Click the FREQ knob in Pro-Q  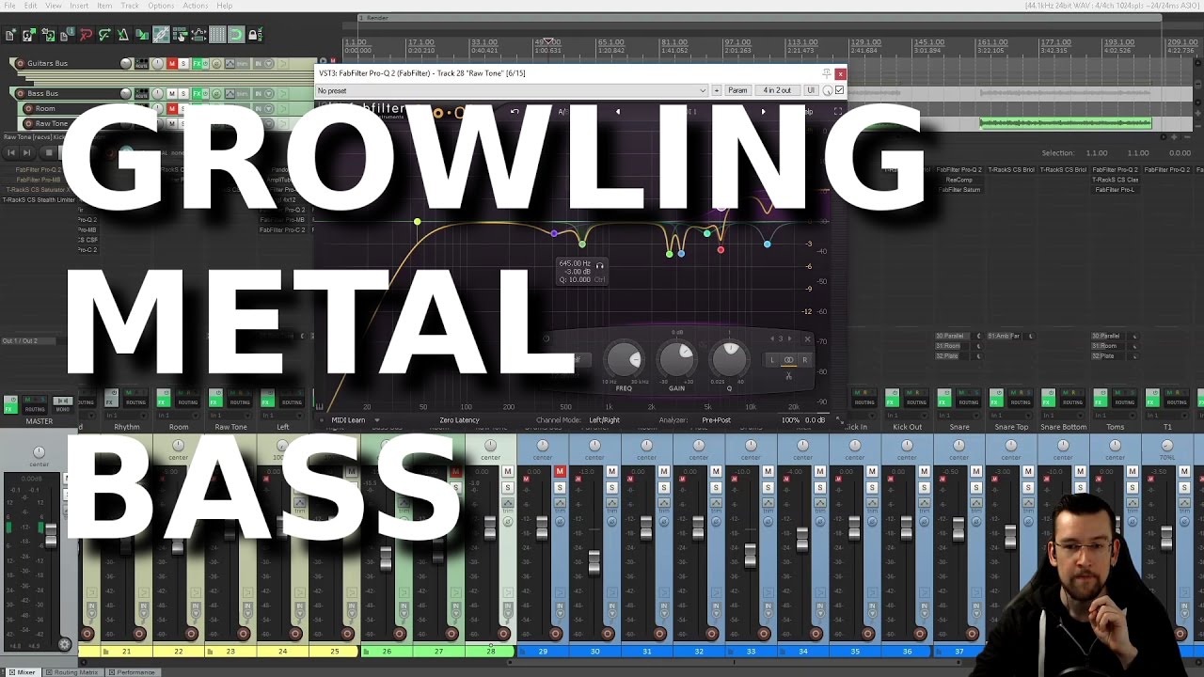point(625,360)
